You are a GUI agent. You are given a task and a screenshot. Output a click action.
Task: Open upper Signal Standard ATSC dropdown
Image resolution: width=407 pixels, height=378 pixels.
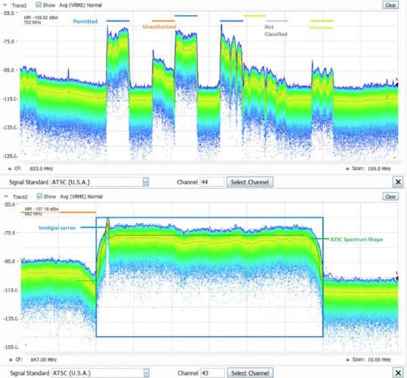coord(146,182)
